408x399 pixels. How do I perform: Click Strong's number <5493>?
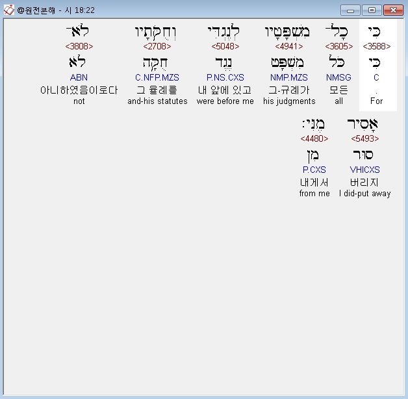point(365,138)
